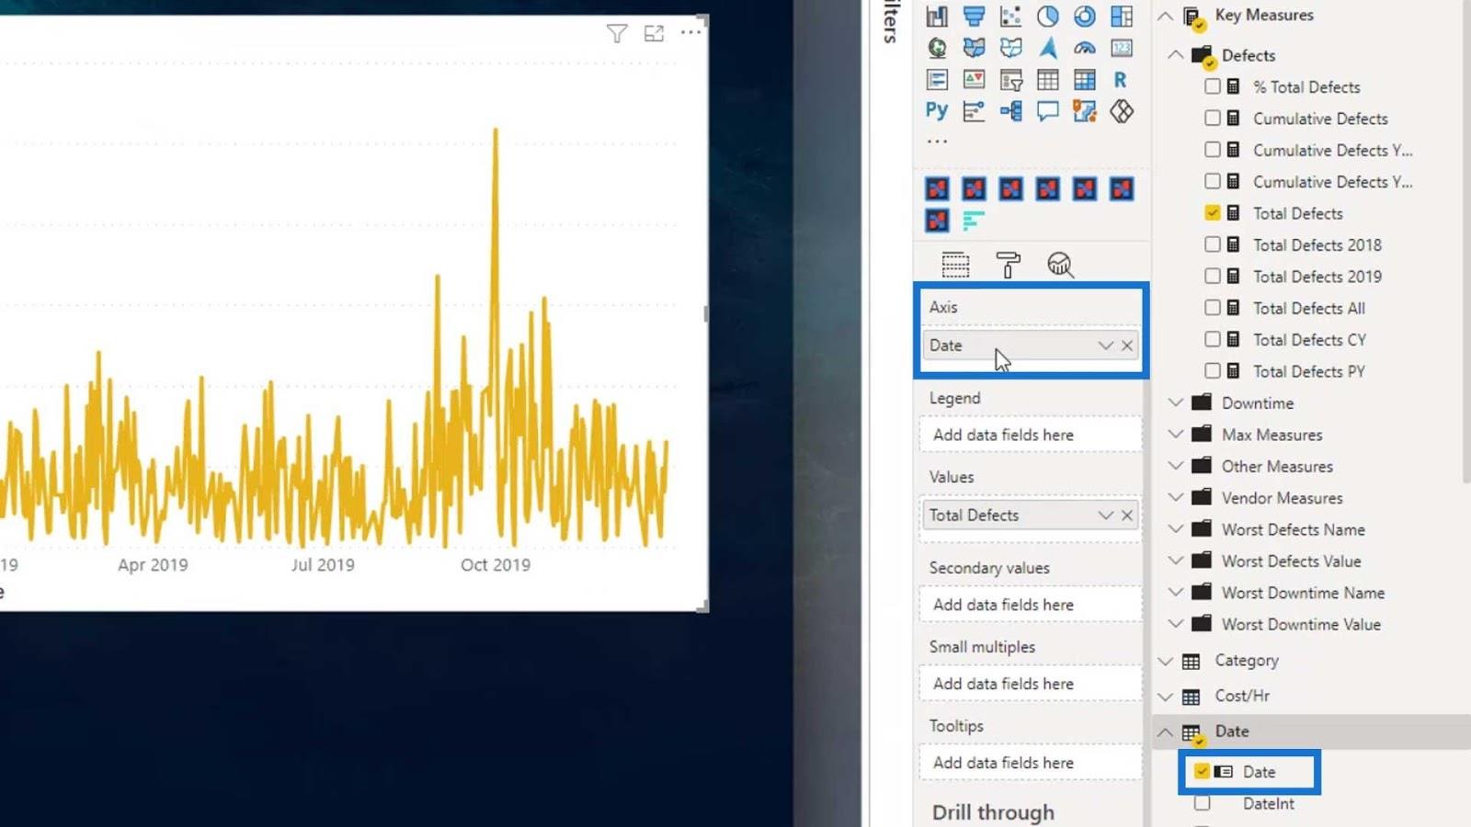Open more options on the chart
1471x827 pixels.
pos(690,32)
